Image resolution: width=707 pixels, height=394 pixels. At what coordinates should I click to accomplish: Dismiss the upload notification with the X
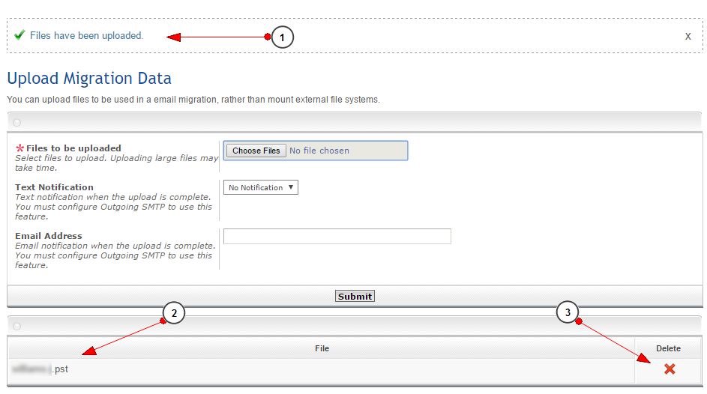point(688,37)
